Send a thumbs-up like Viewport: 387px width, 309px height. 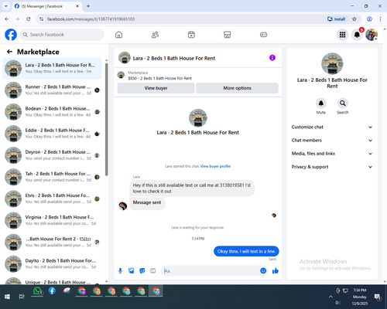pyautogui.click(x=276, y=270)
